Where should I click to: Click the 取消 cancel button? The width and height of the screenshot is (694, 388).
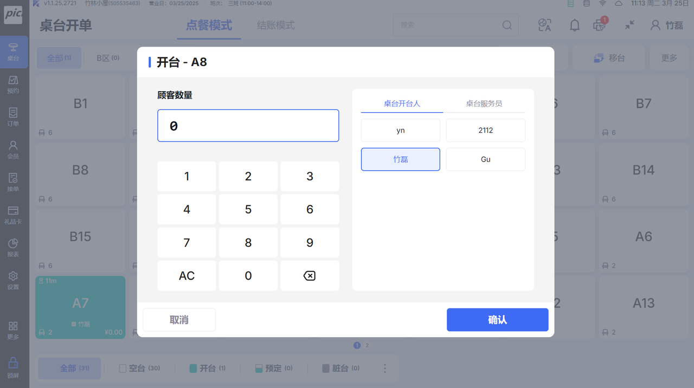179,320
